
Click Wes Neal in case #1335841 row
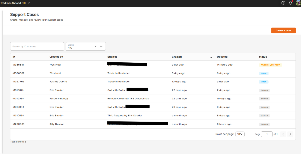point(55,65)
